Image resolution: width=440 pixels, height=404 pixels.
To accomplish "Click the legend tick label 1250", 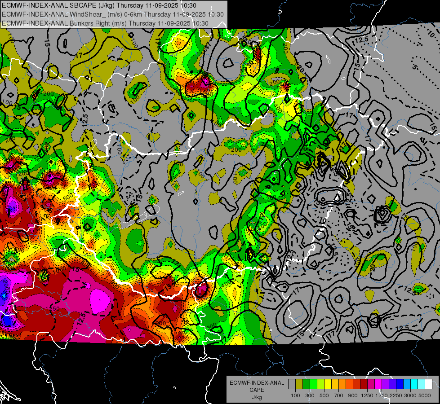I will [x=367, y=395].
